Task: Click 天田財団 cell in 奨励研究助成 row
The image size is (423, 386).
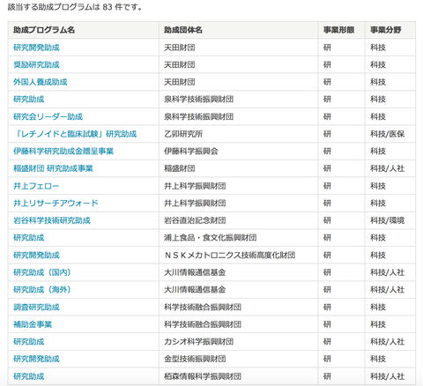Action: tap(239, 64)
